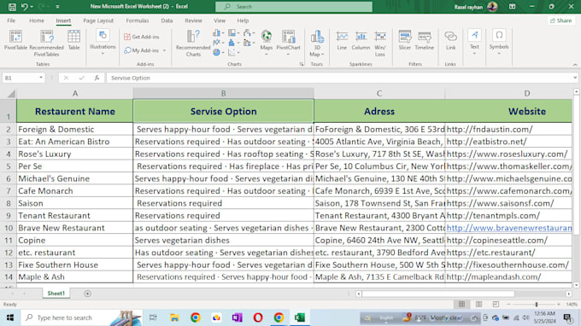This screenshot has width=581, height=326.
Task: Select the Restaurent Name header cell
Action: pyautogui.click(x=75, y=111)
